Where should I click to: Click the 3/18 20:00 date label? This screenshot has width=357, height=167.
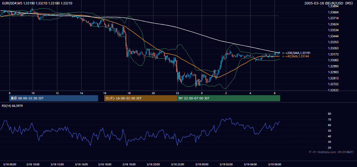click(153, 164)
